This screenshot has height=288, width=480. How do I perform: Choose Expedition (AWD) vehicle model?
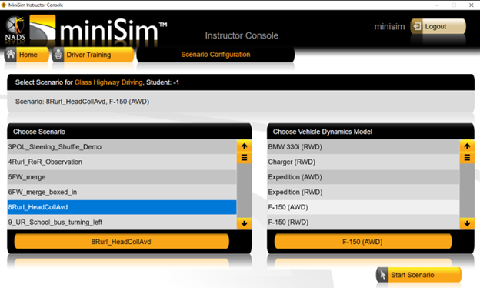tap(363, 177)
